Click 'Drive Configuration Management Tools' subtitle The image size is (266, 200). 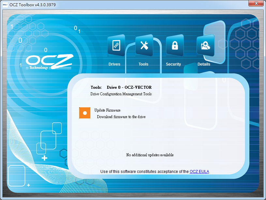[121, 94]
